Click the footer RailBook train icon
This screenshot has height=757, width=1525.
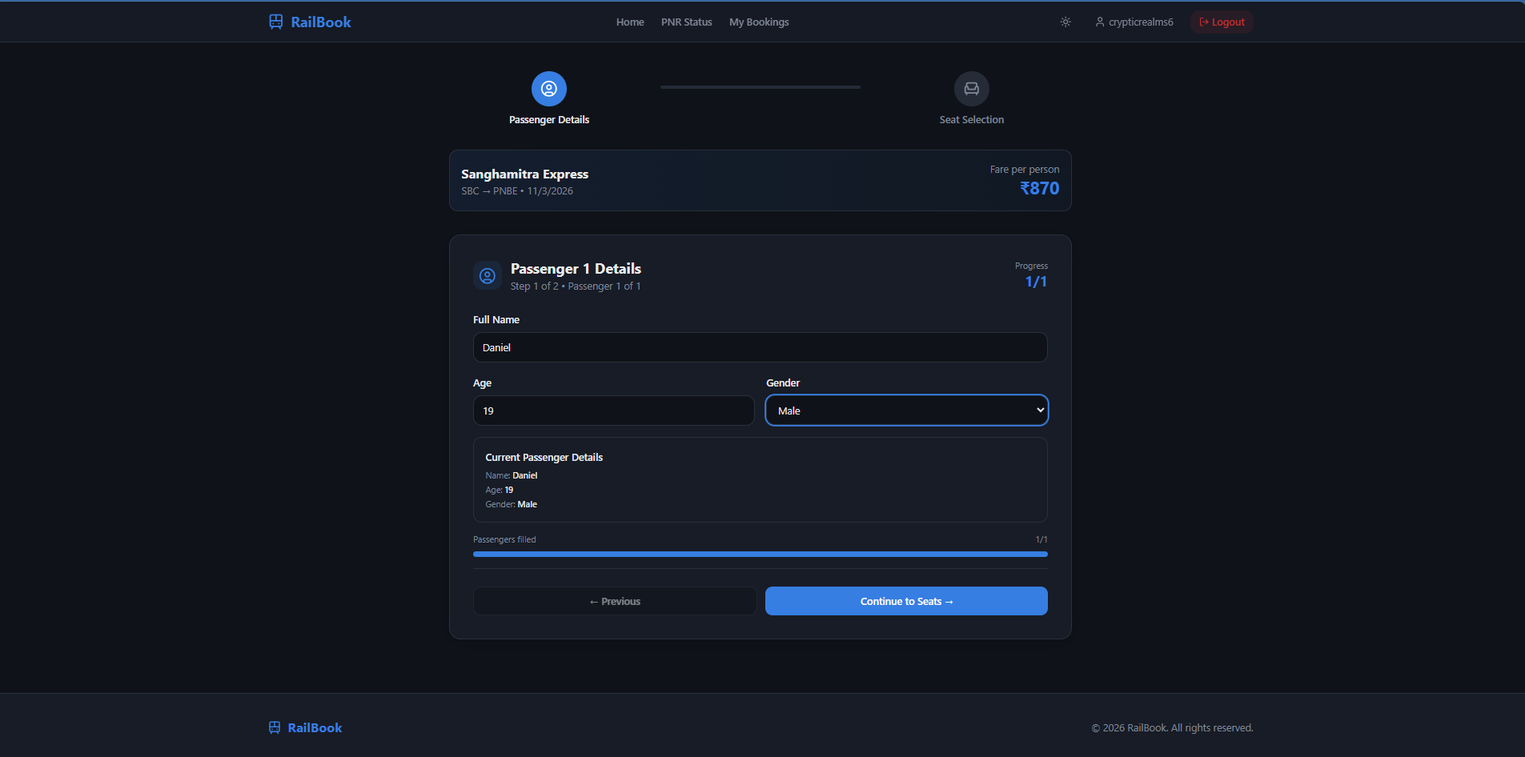pos(275,727)
